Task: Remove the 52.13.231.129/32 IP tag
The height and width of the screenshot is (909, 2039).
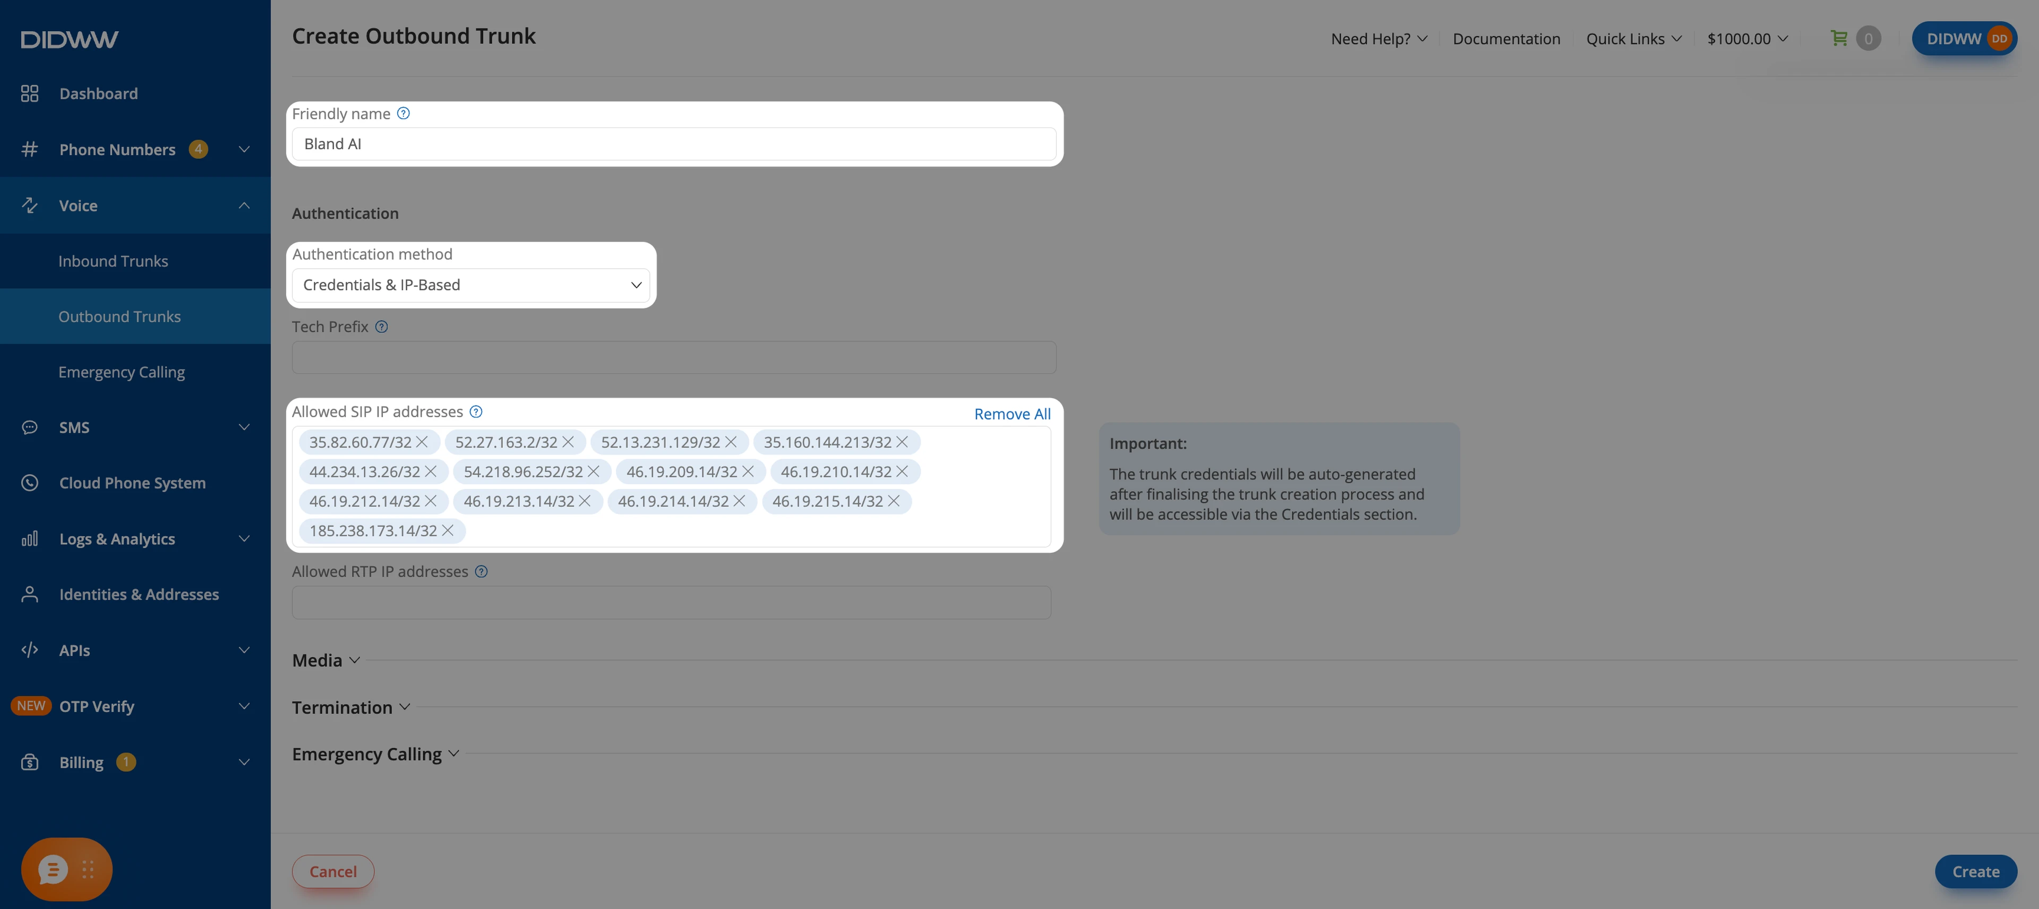Action: (731, 442)
